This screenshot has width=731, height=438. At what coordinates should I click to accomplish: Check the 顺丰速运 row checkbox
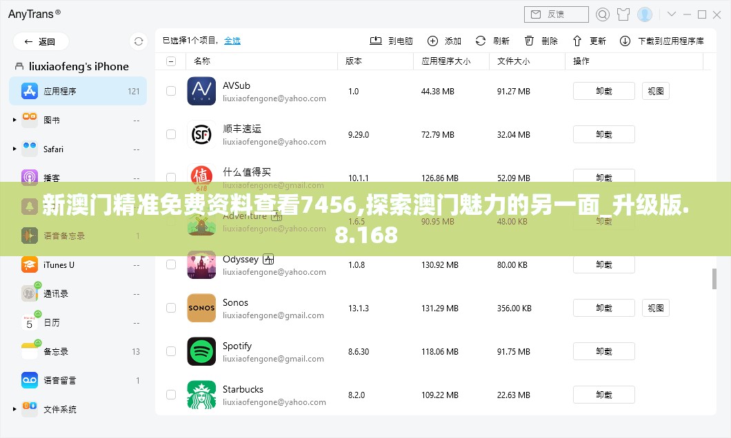point(171,134)
